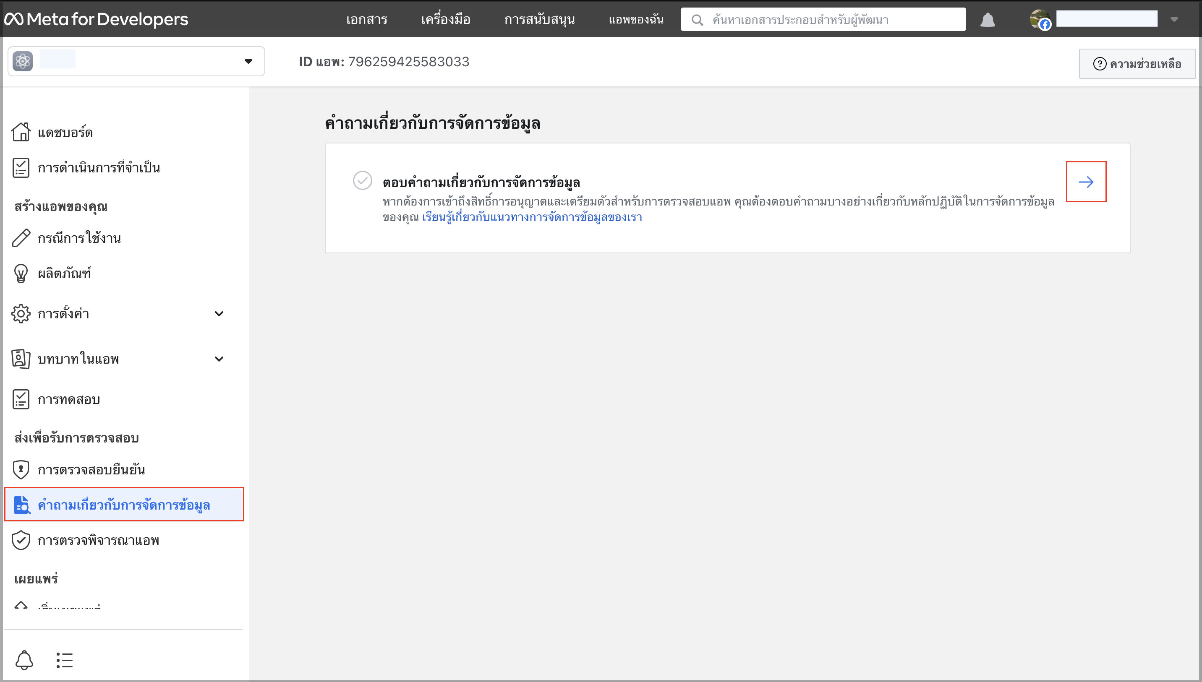This screenshot has width=1202, height=682.
Task: Open การตรวจสอบยืนยัน page
Action: click(x=91, y=470)
